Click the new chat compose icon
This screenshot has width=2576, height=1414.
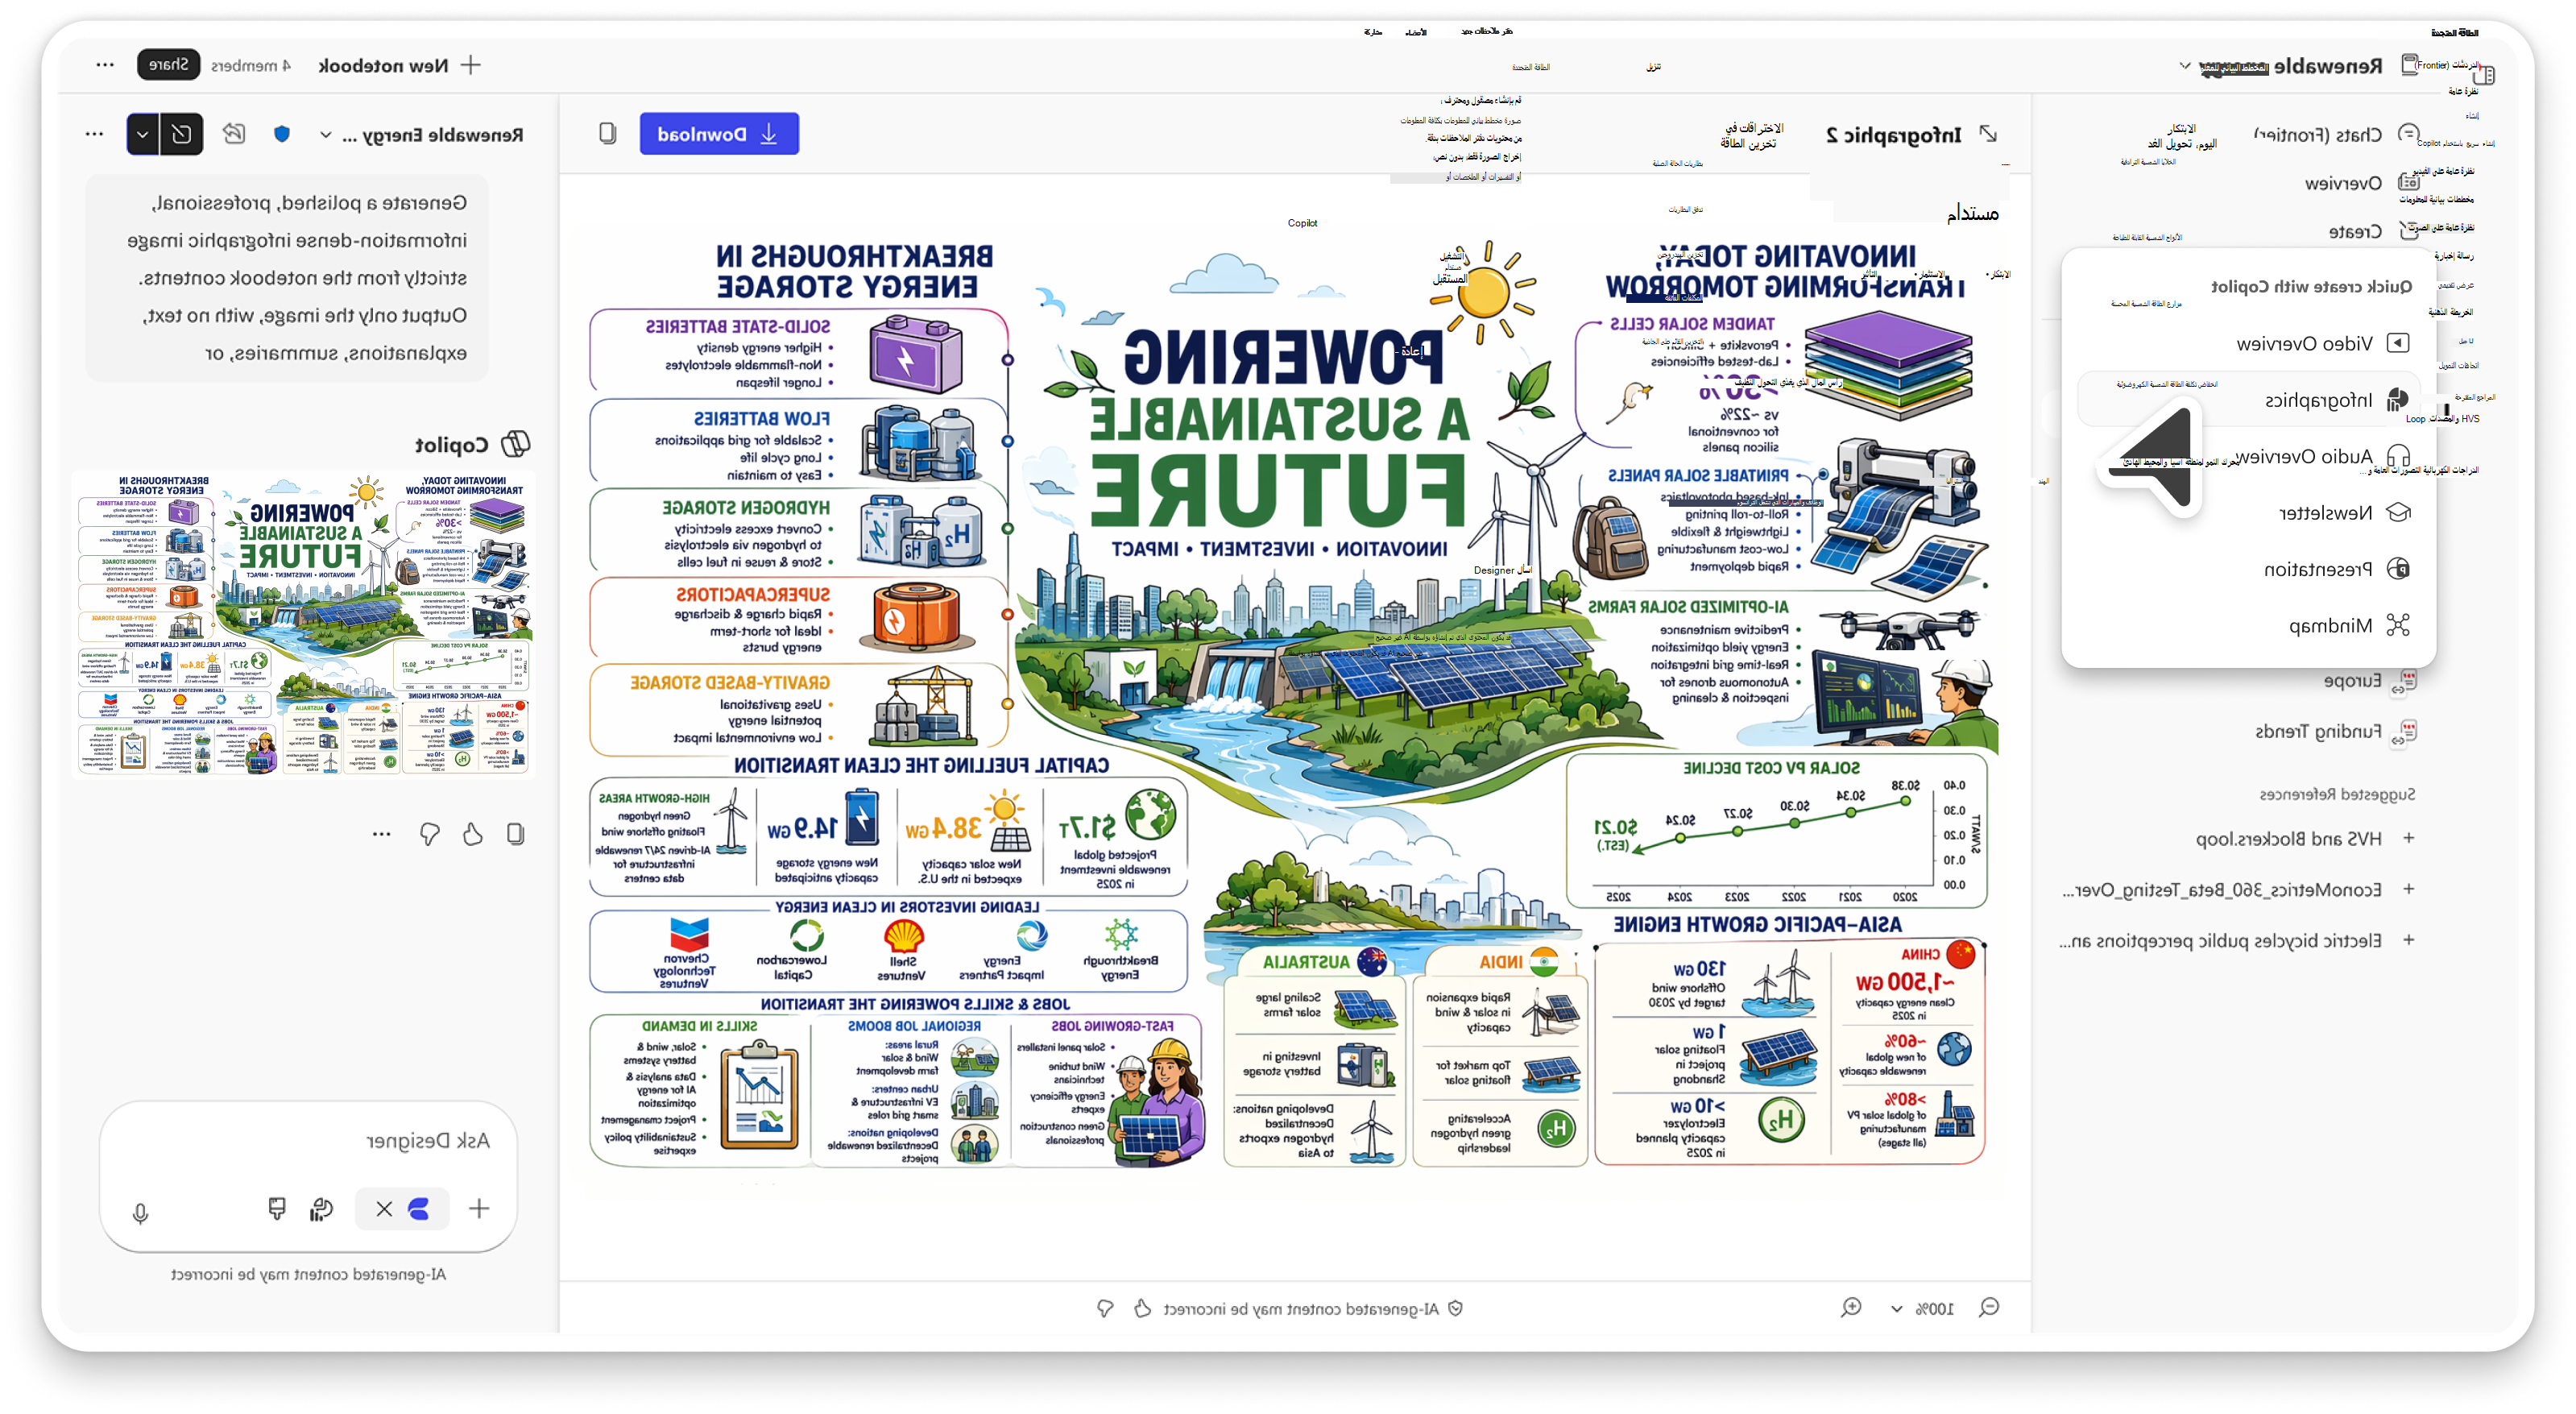tap(182, 134)
